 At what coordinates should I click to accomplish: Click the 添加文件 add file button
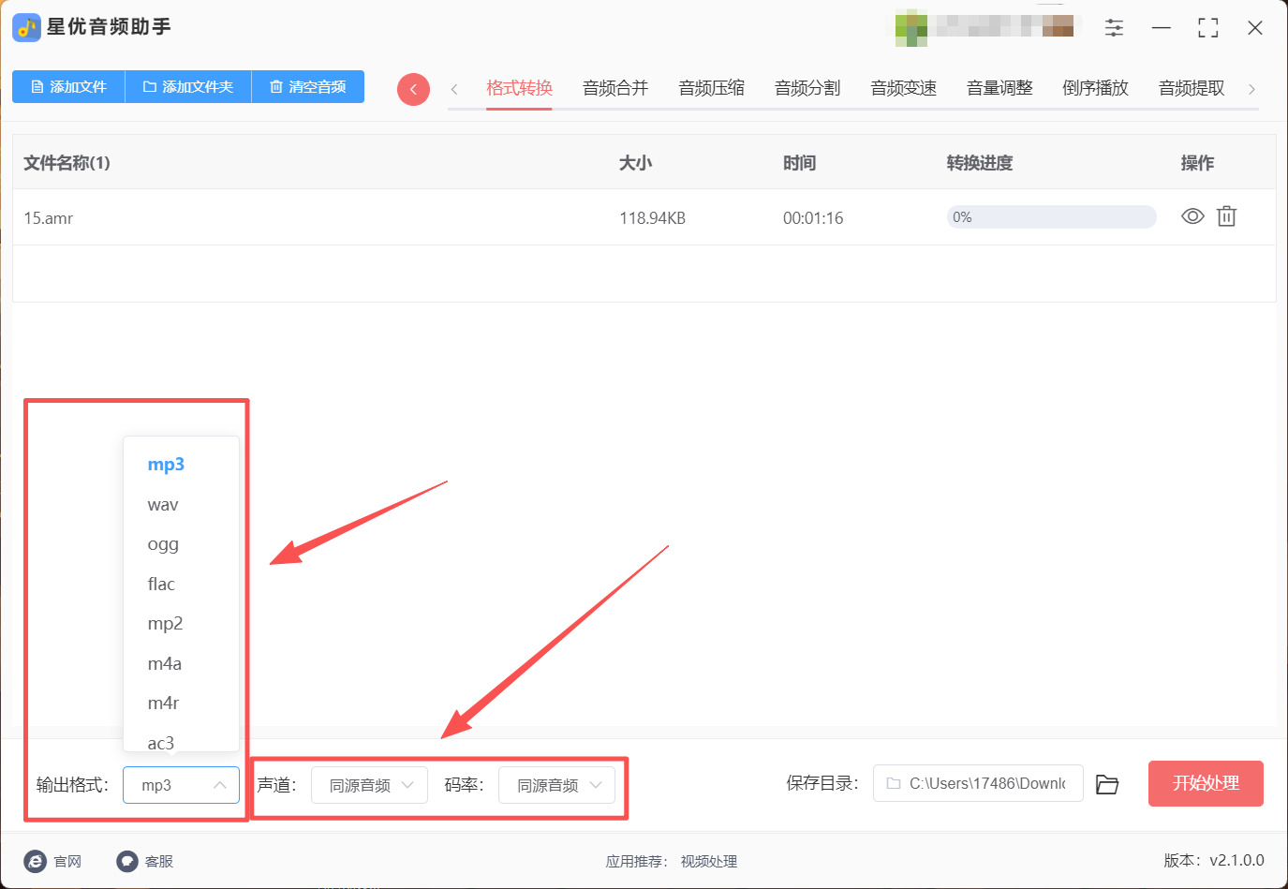pyautogui.click(x=68, y=87)
